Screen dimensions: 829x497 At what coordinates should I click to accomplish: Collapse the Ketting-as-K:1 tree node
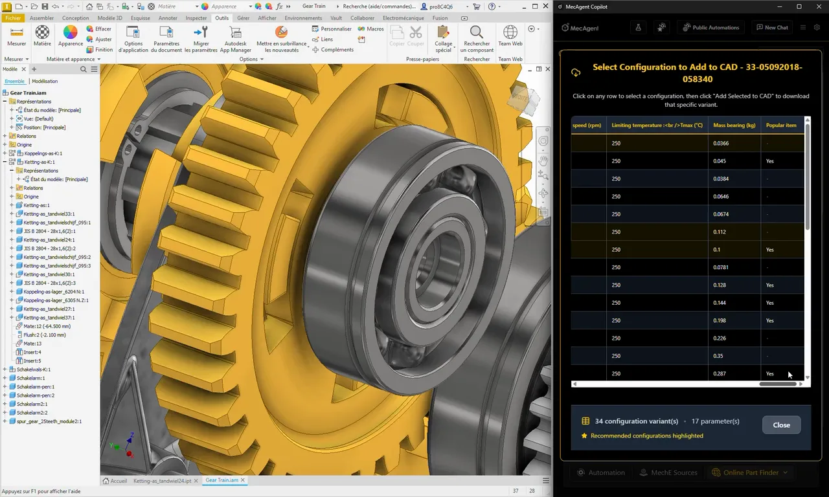tap(5, 162)
